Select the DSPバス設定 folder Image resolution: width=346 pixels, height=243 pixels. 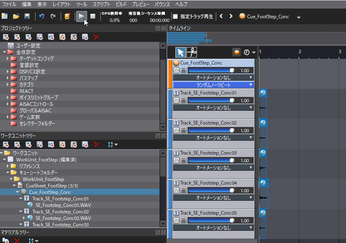point(32,71)
